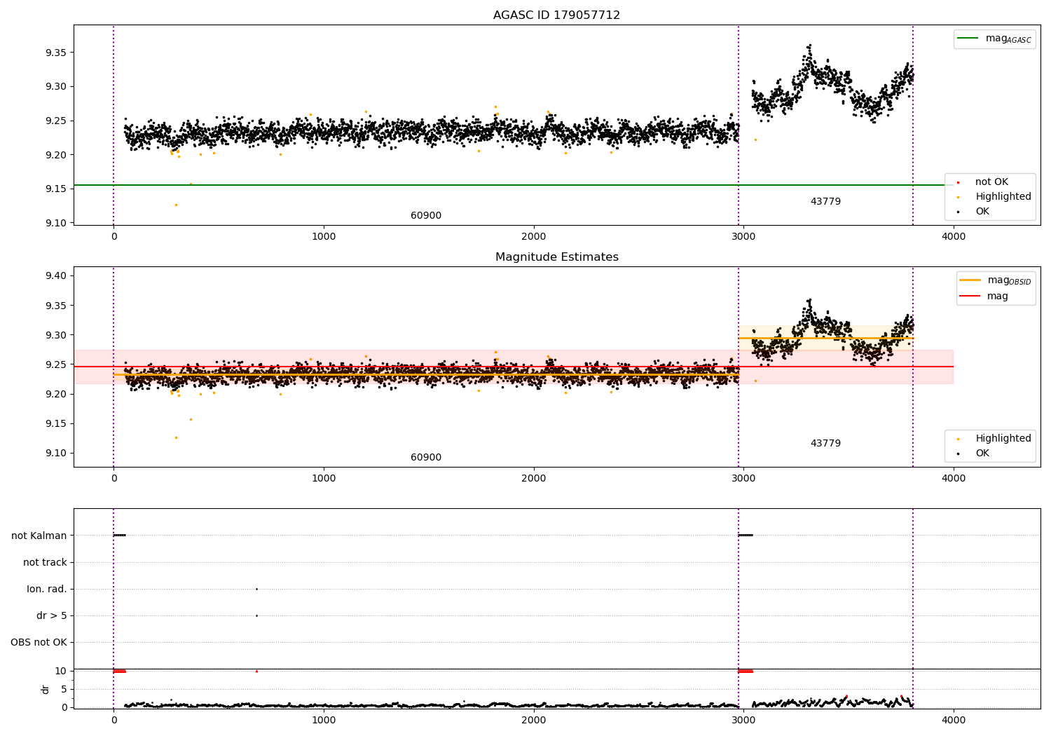
Task: Click 'Highlighted' legend entry in AGASC ID plot
Action: coord(1003,197)
